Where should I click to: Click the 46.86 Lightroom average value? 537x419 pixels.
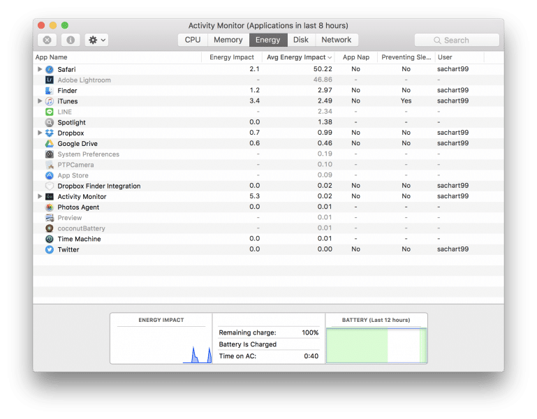coord(323,80)
